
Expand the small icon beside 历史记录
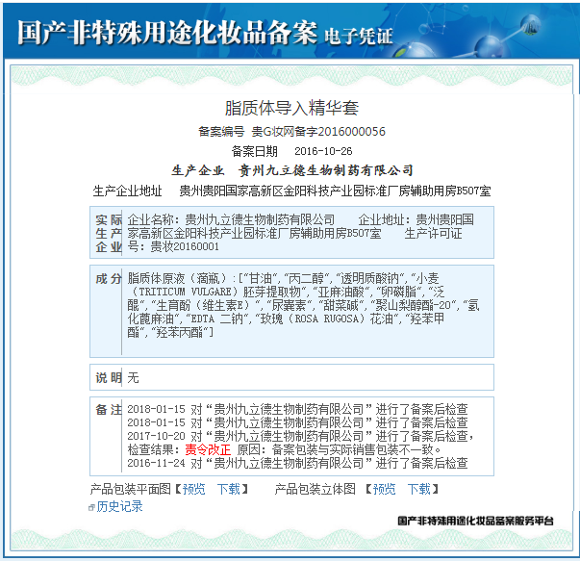(91, 508)
